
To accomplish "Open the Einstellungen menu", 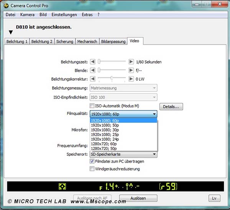I will pos(64,15).
